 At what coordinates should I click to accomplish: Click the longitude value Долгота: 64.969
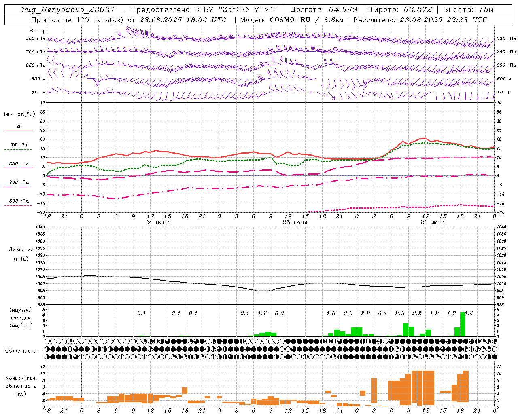click(x=324, y=10)
